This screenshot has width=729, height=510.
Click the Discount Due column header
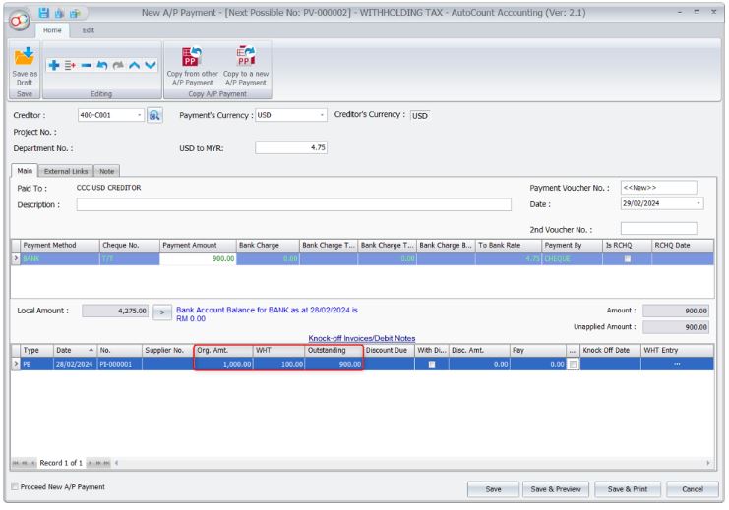pyautogui.click(x=389, y=351)
